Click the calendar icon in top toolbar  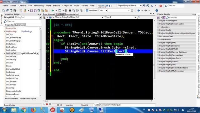pyautogui.click(x=103, y=6)
